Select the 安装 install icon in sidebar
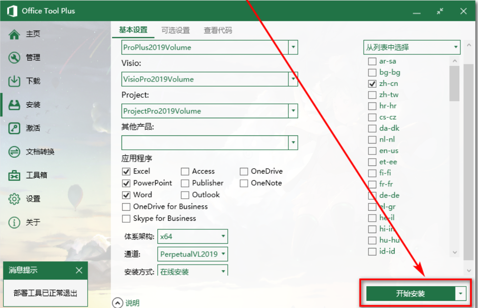 pos(14,104)
